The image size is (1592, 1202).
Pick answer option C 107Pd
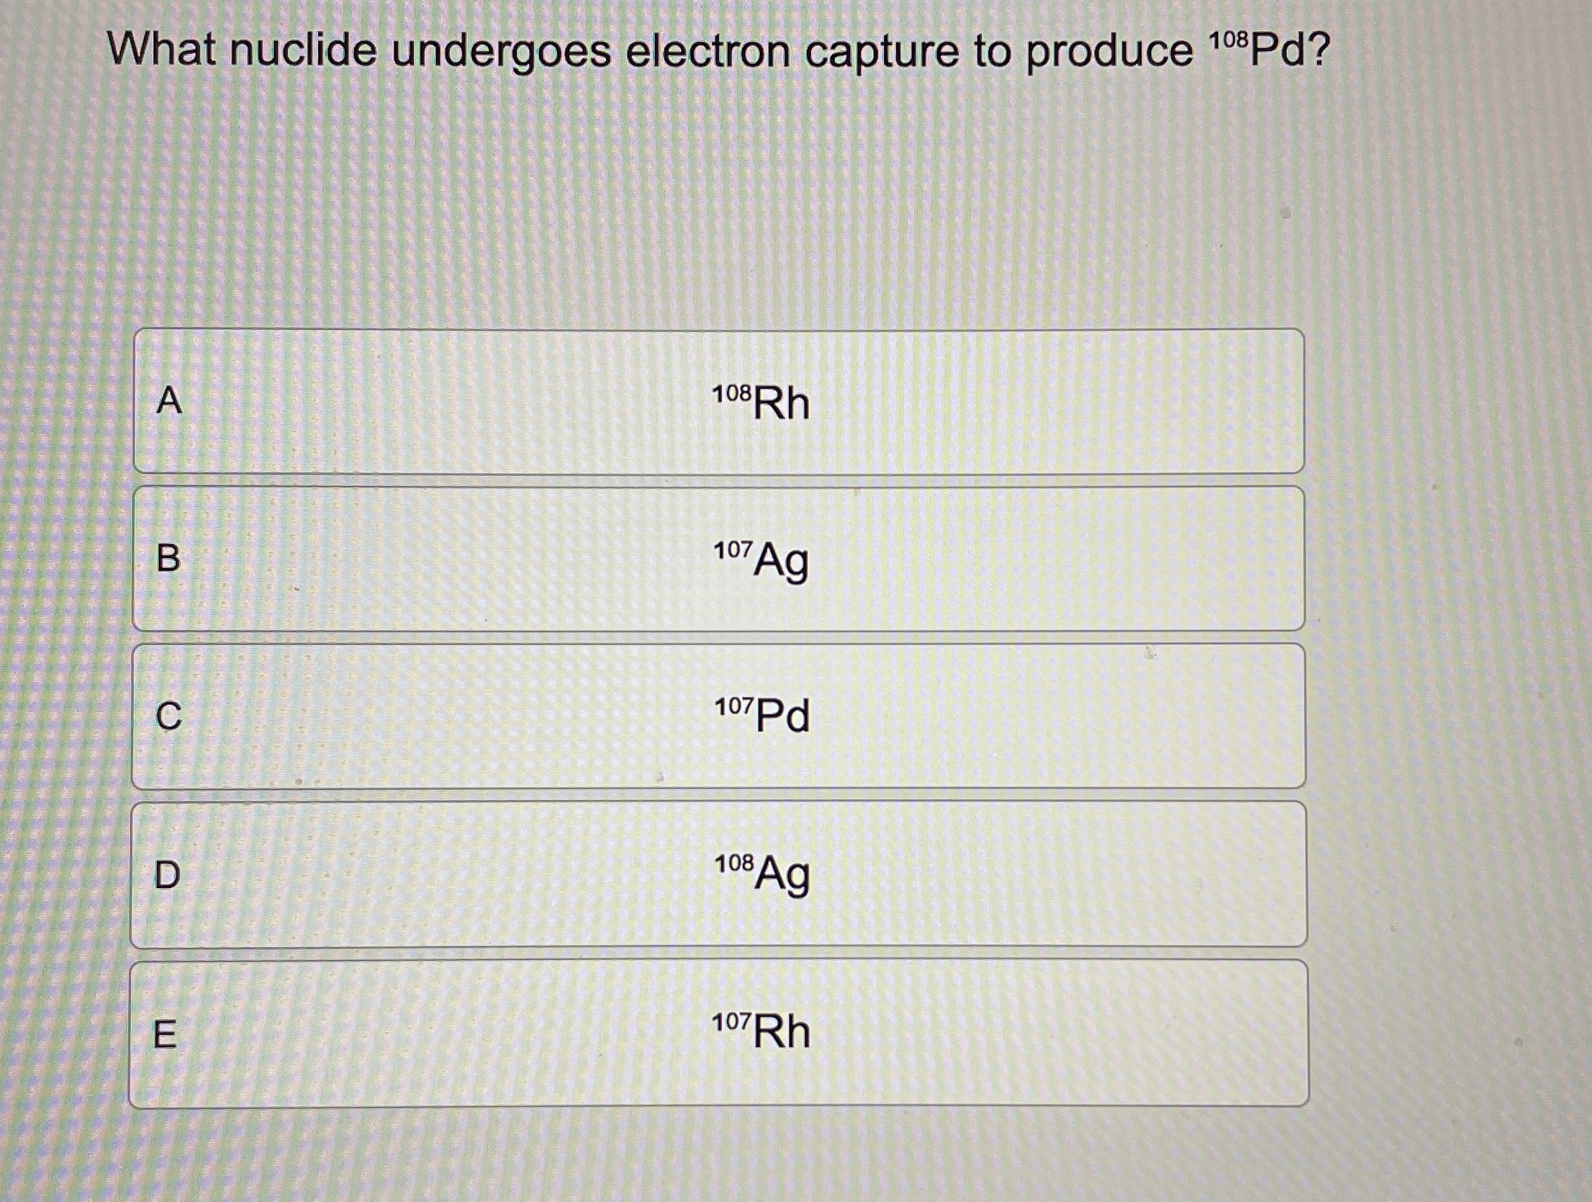click(x=719, y=716)
